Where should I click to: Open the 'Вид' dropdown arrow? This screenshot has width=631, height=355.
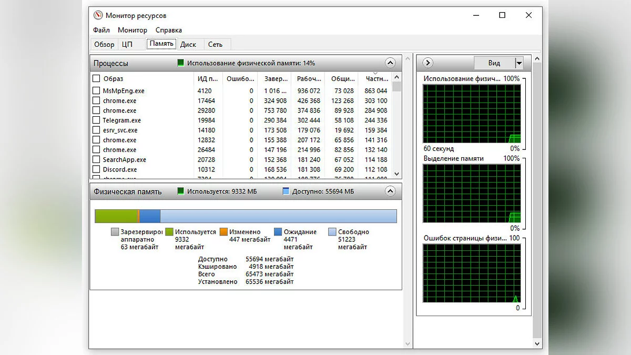pos(519,63)
